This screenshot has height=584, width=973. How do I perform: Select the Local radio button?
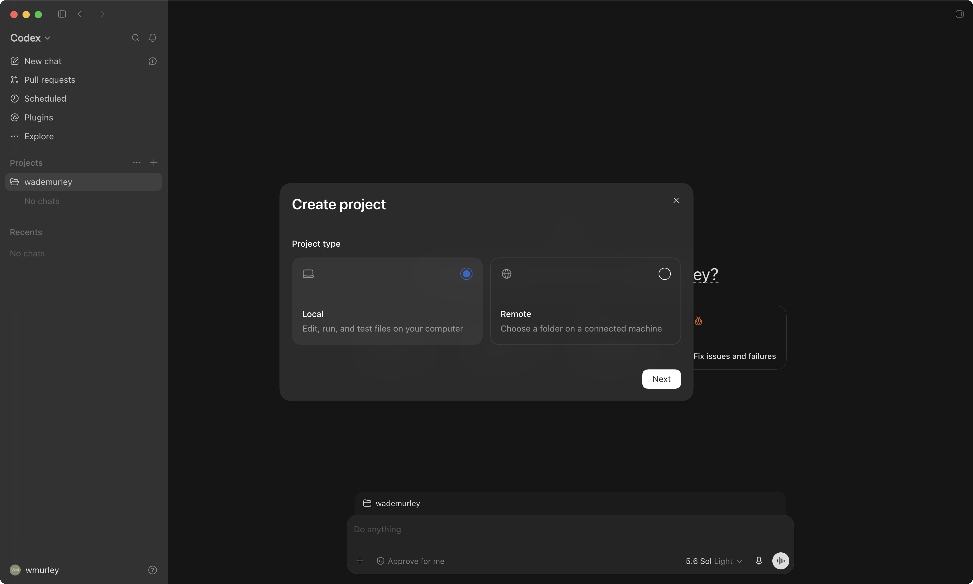[x=466, y=274]
